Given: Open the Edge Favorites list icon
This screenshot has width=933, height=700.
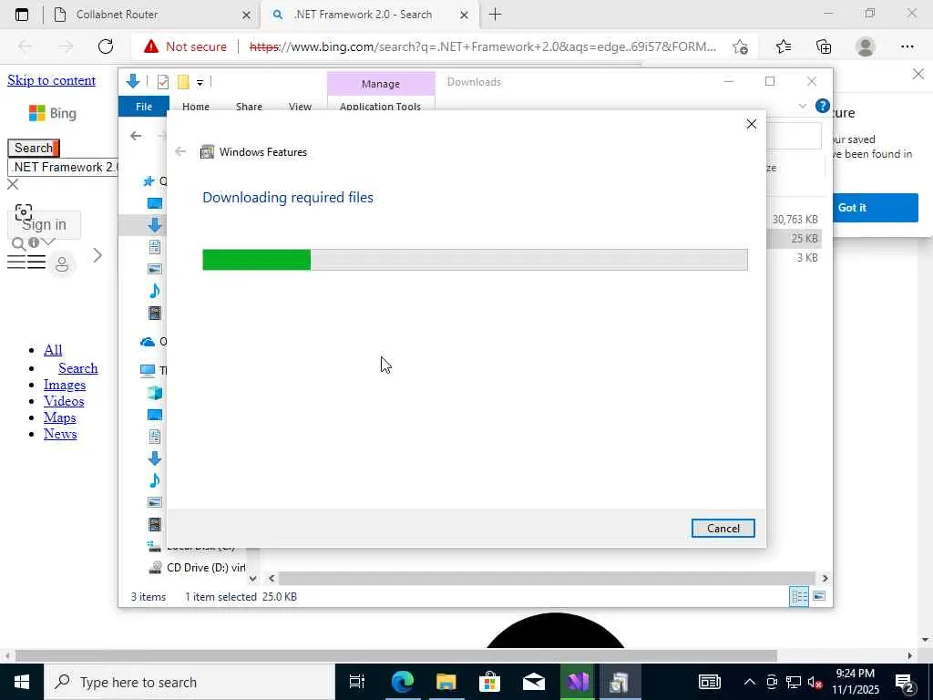Looking at the screenshot, I should [x=783, y=46].
